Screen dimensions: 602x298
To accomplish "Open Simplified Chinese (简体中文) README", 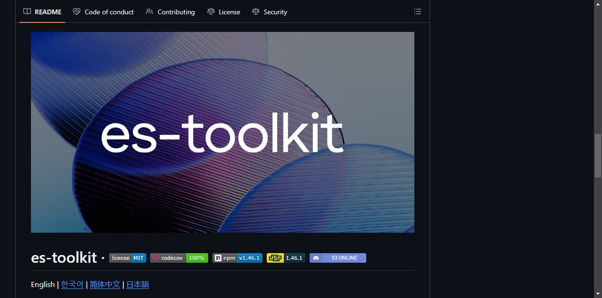I will pyautogui.click(x=105, y=285).
